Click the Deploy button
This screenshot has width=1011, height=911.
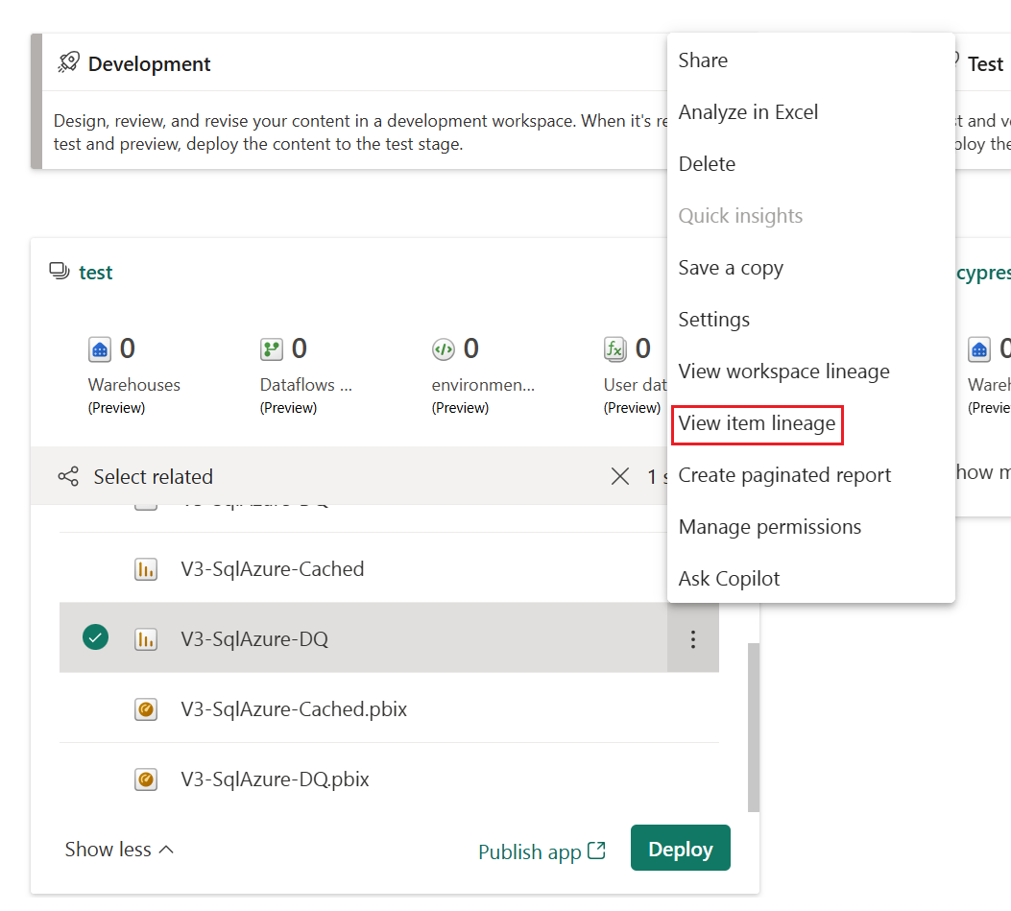[x=680, y=848]
